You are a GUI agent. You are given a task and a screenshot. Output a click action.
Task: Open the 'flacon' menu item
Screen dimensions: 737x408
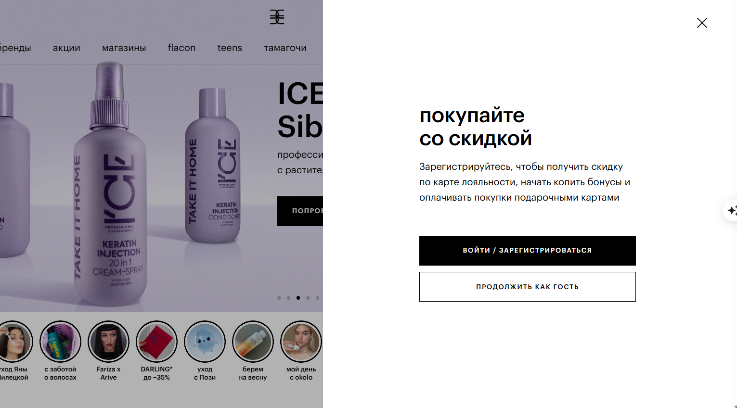coord(181,48)
